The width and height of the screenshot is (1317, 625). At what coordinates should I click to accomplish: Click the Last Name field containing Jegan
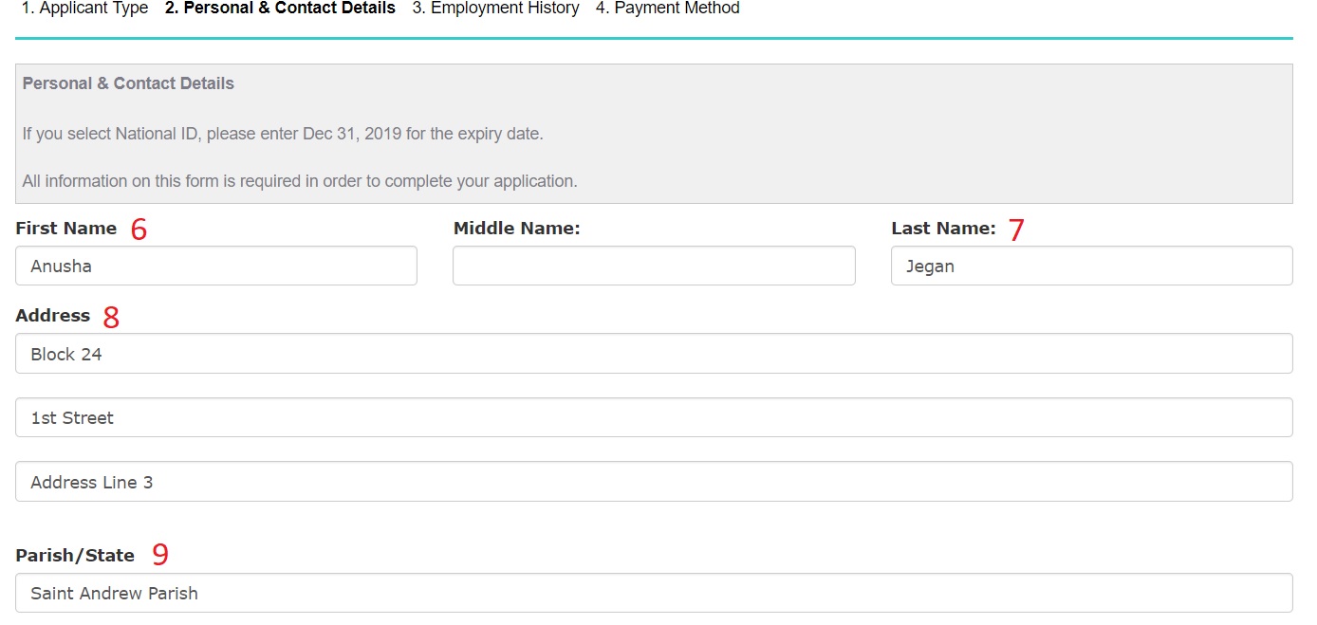(x=1091, y=267)
